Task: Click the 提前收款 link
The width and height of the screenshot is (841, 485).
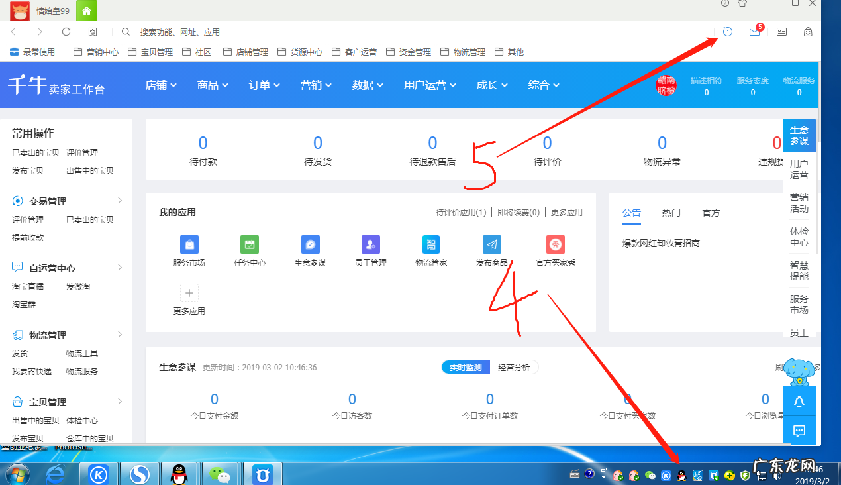Action: 27,237
